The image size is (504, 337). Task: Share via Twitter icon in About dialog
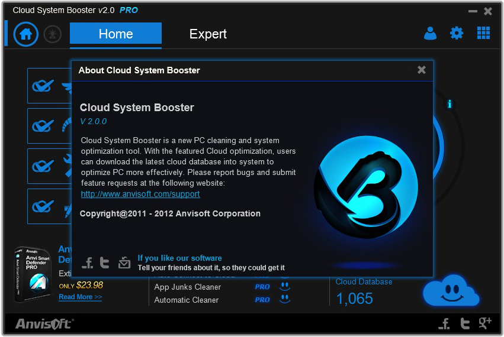point(104,263)
